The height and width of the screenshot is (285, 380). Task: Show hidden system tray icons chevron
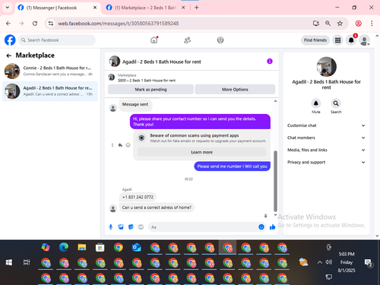(x=320, y=262)
